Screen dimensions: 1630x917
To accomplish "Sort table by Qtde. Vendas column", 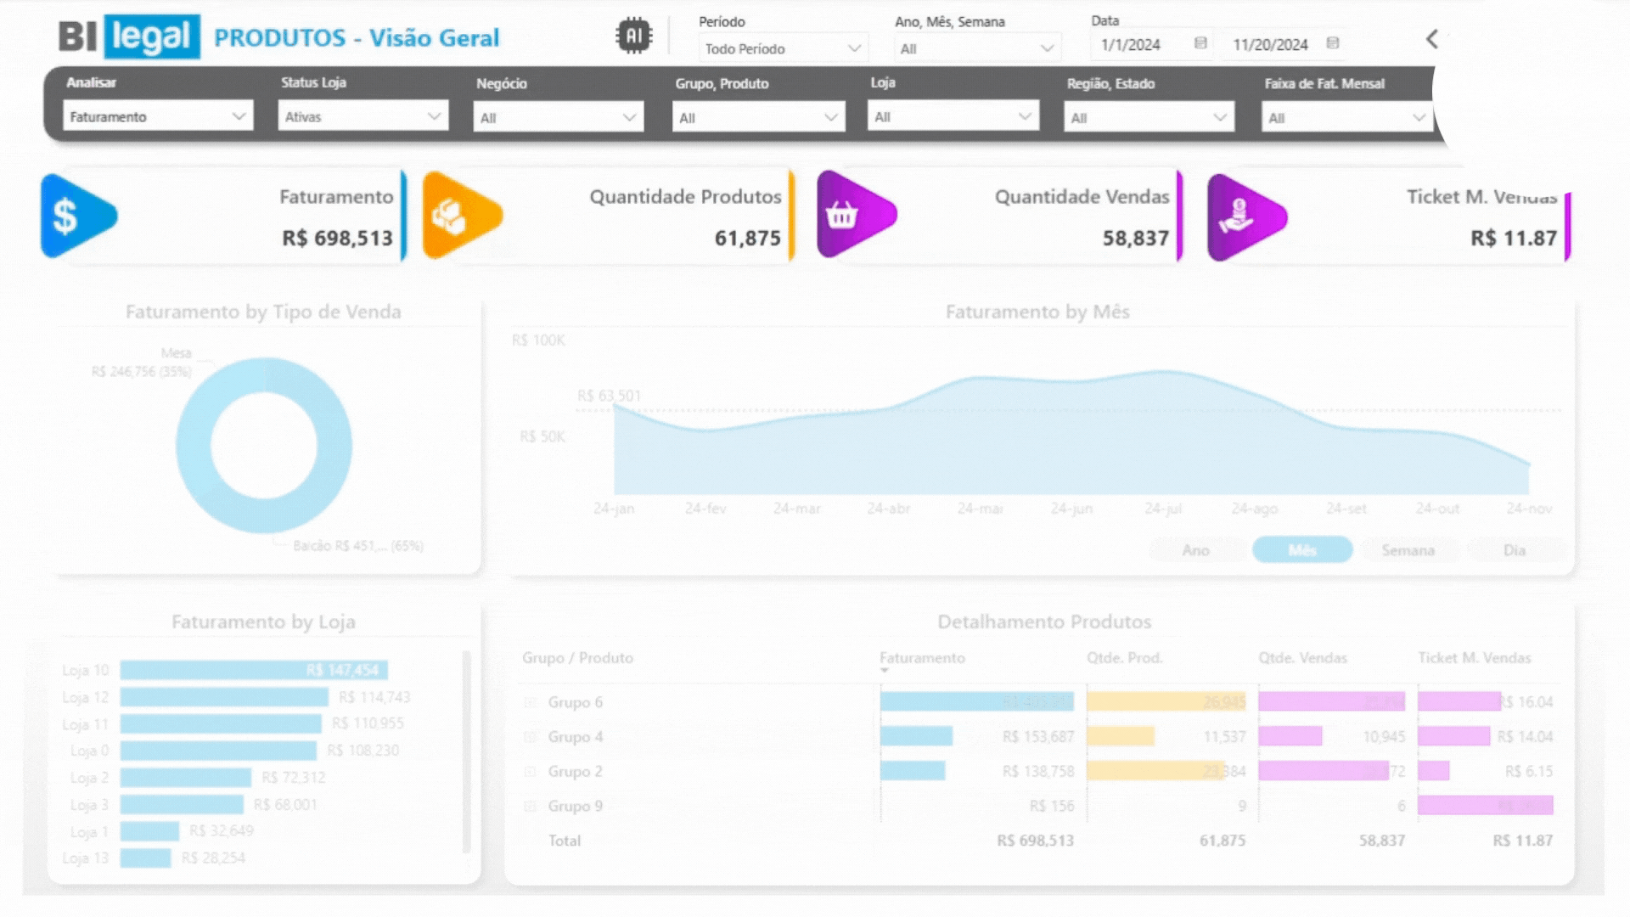I will [x=1302, y=658].
